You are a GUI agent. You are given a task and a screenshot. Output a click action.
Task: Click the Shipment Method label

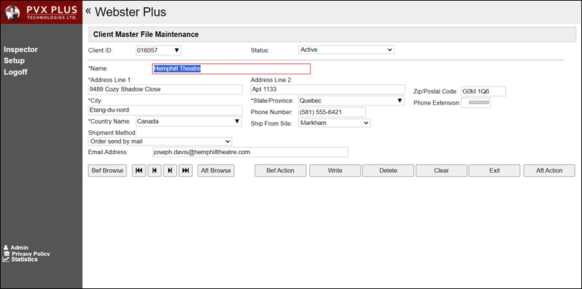point(112,133)
